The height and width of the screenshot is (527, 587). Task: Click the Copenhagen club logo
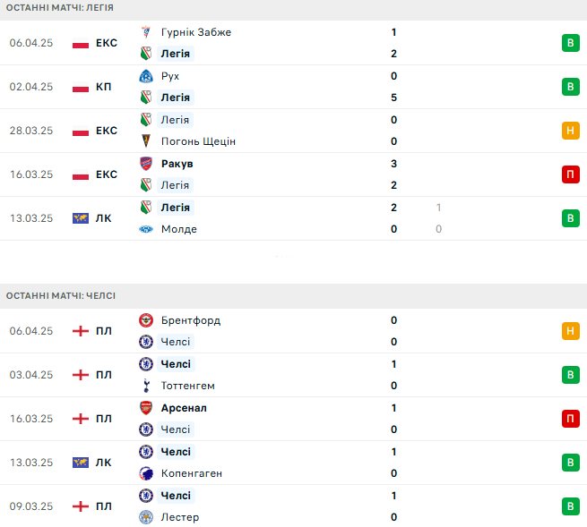pos(146,473)
